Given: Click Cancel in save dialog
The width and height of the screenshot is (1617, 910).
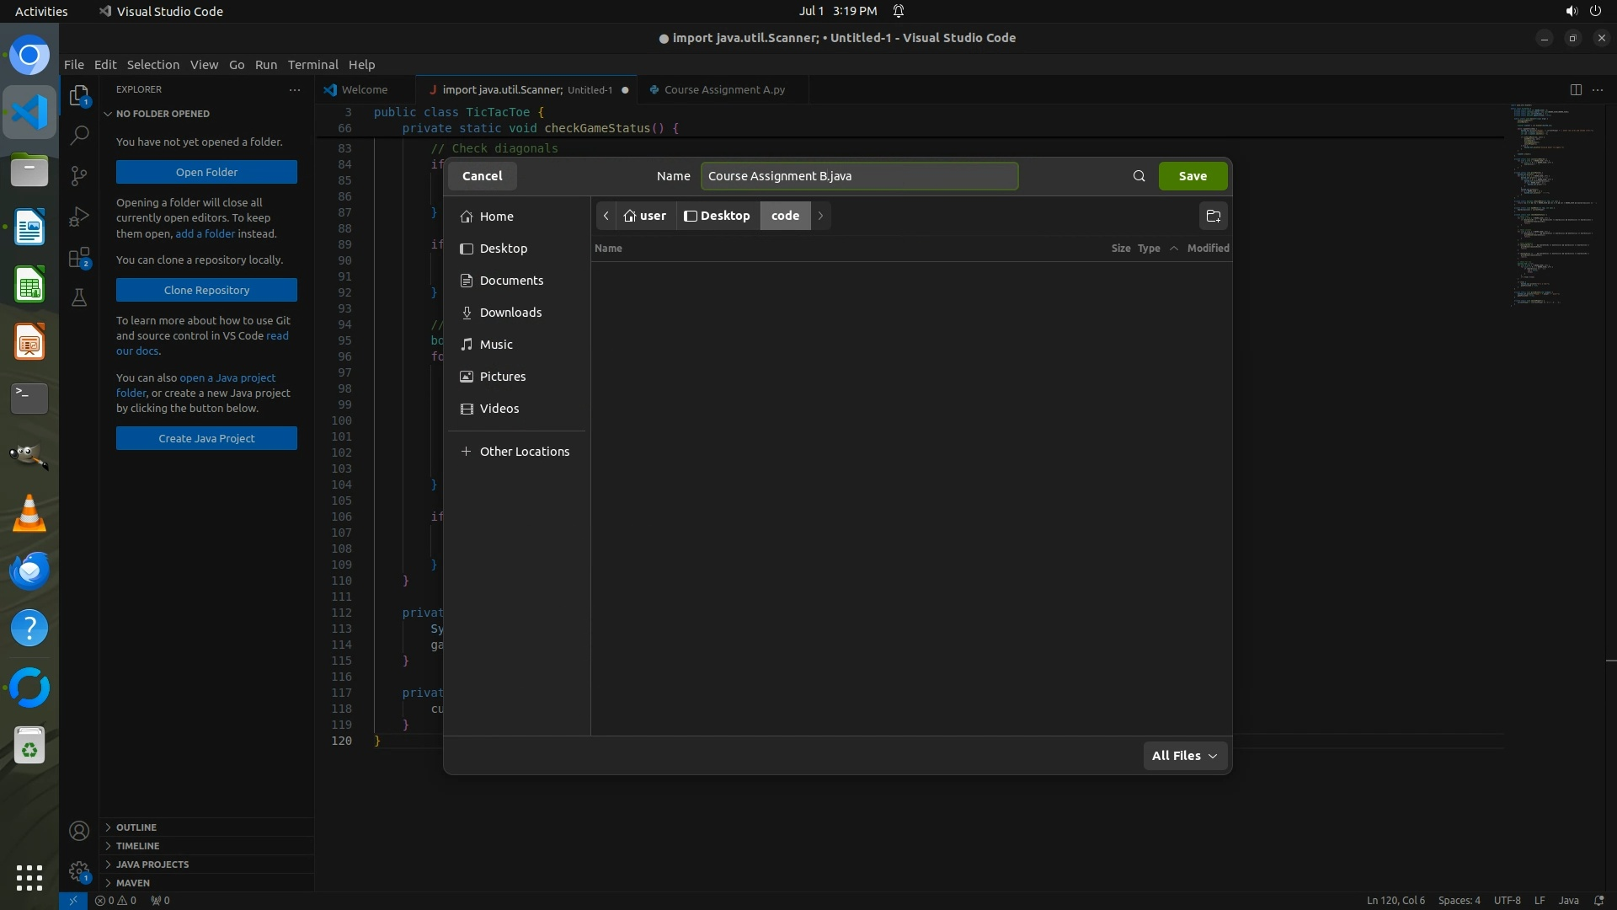Looking at the screenshot, I should click(482, 176).
